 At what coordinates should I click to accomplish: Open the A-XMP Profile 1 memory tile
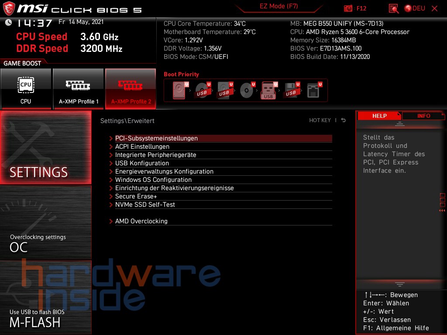click(x=78, y=89)
